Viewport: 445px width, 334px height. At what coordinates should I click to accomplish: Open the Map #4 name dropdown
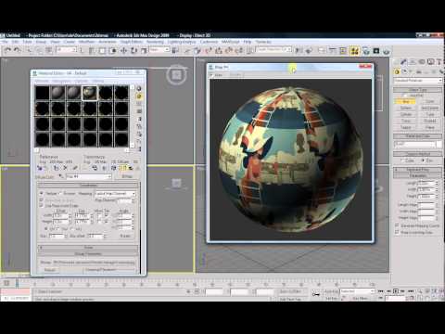point(89,176)
